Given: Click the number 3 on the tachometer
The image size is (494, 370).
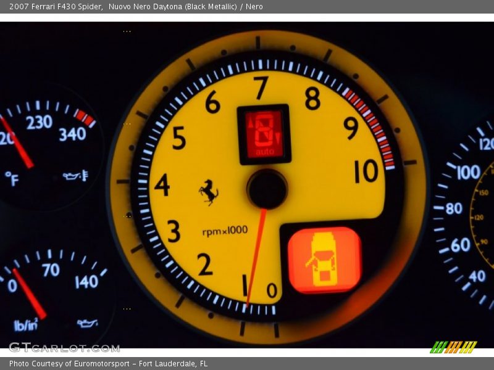Looking at the screenshot, I should (x=174, y=231).
